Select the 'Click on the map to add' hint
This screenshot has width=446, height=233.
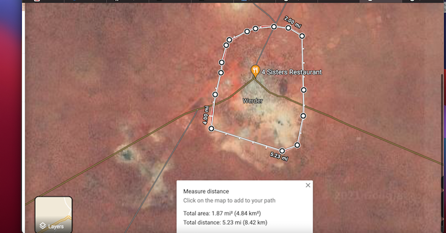pyautogui.click(x=229, y=201)
